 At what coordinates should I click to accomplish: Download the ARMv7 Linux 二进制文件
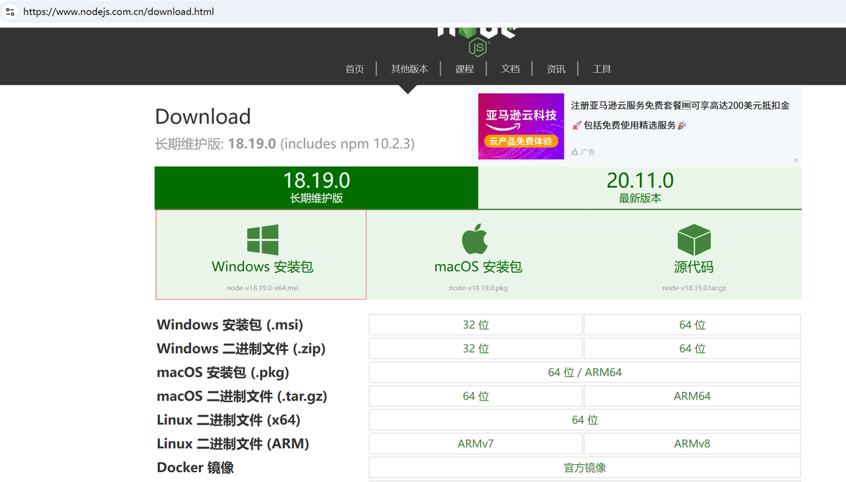[475, 443]
